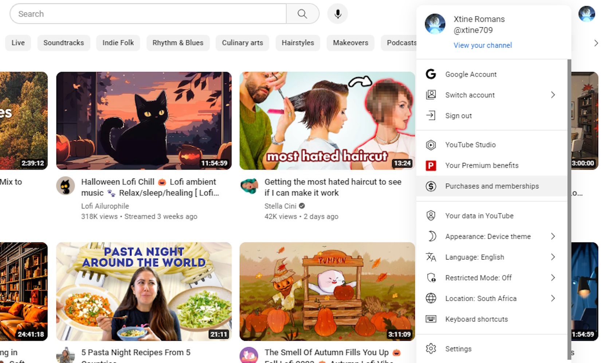Open the Restricted Mode: Off setting
This screenshot has width=612, height=363.
[x=478, y=278]
